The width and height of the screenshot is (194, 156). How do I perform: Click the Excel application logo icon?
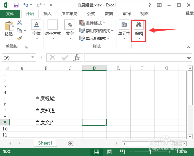click(x=6, y=5)
